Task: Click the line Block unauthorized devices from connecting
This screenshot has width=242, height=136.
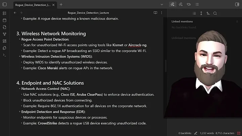Action: (x=58, y=100)
